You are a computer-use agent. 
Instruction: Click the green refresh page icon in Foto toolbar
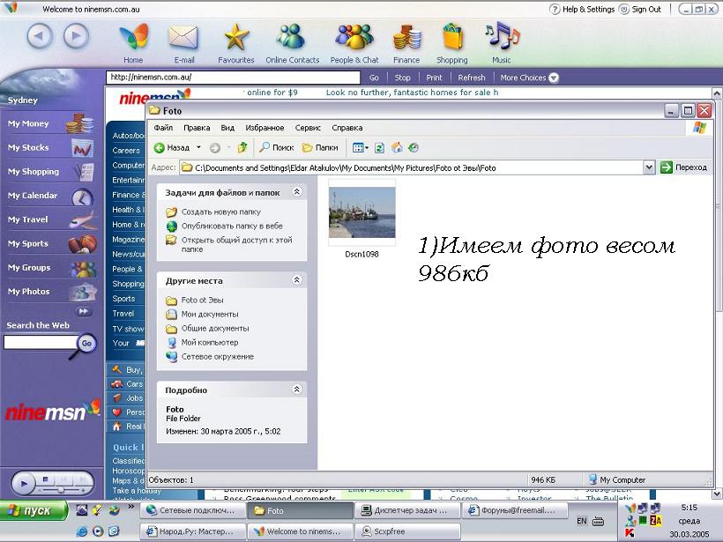coord(379,147)
